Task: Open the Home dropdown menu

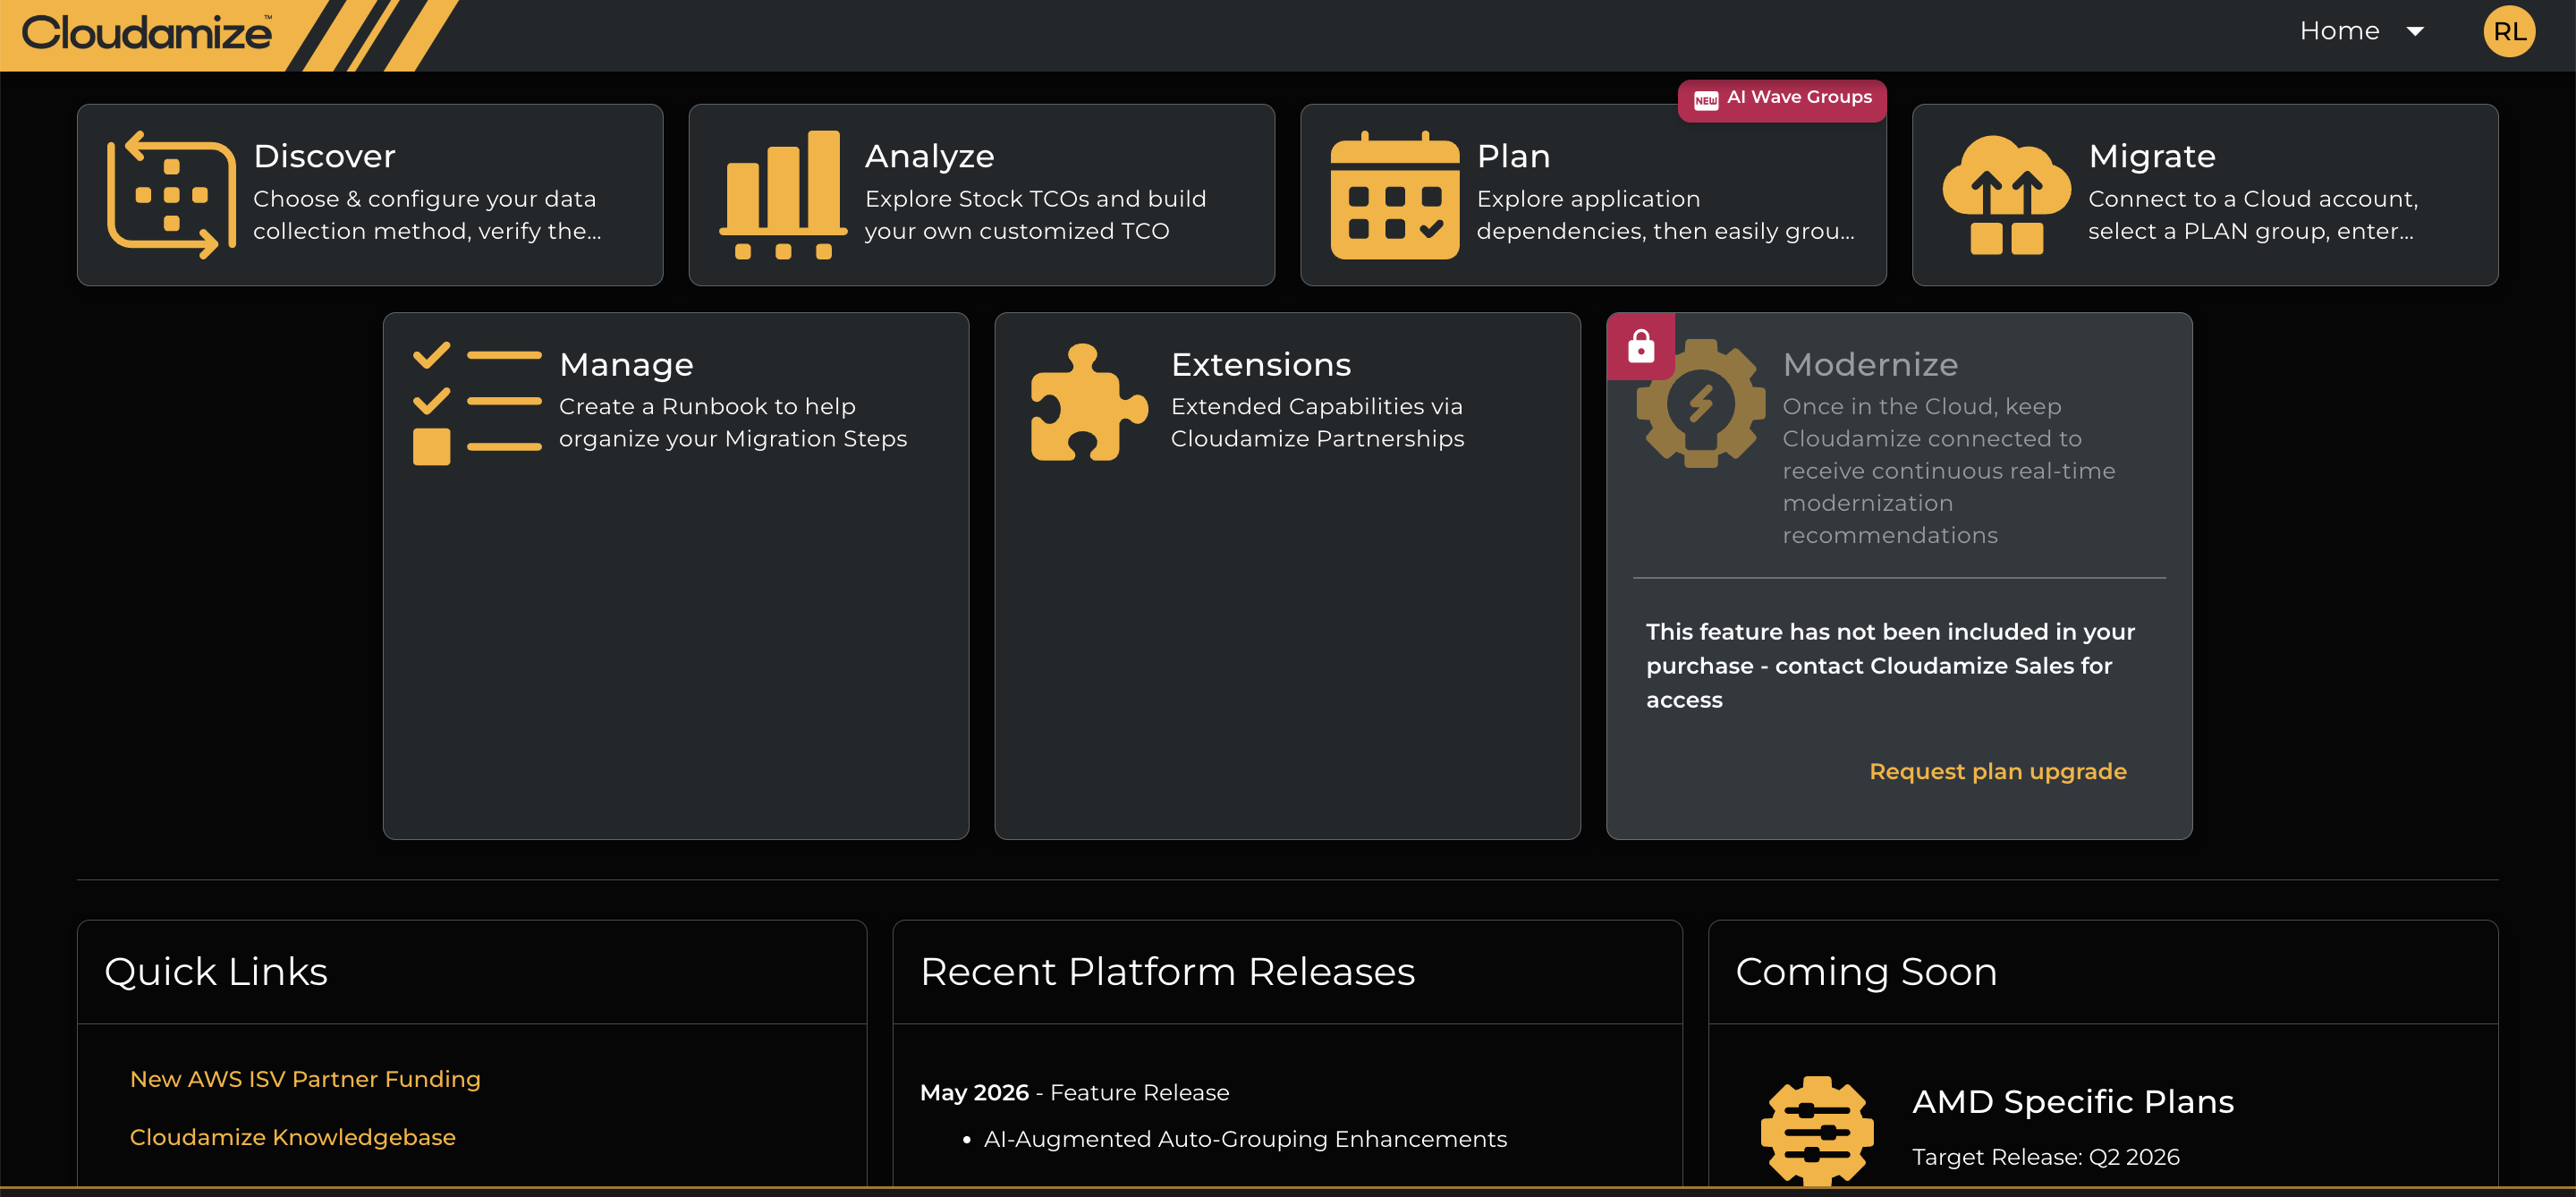Action: pos(2361,31)
